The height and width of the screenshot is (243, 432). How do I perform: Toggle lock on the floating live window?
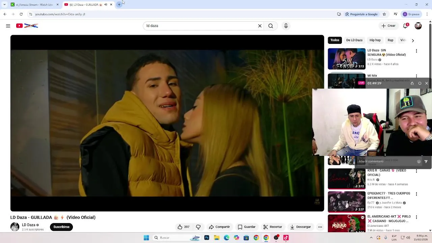412,83
